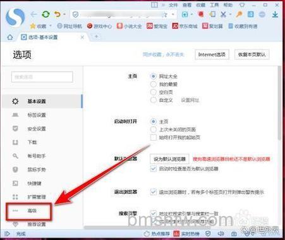
Task: Open the 收藏 menu in the menu bar
Action: click(200, 5)
